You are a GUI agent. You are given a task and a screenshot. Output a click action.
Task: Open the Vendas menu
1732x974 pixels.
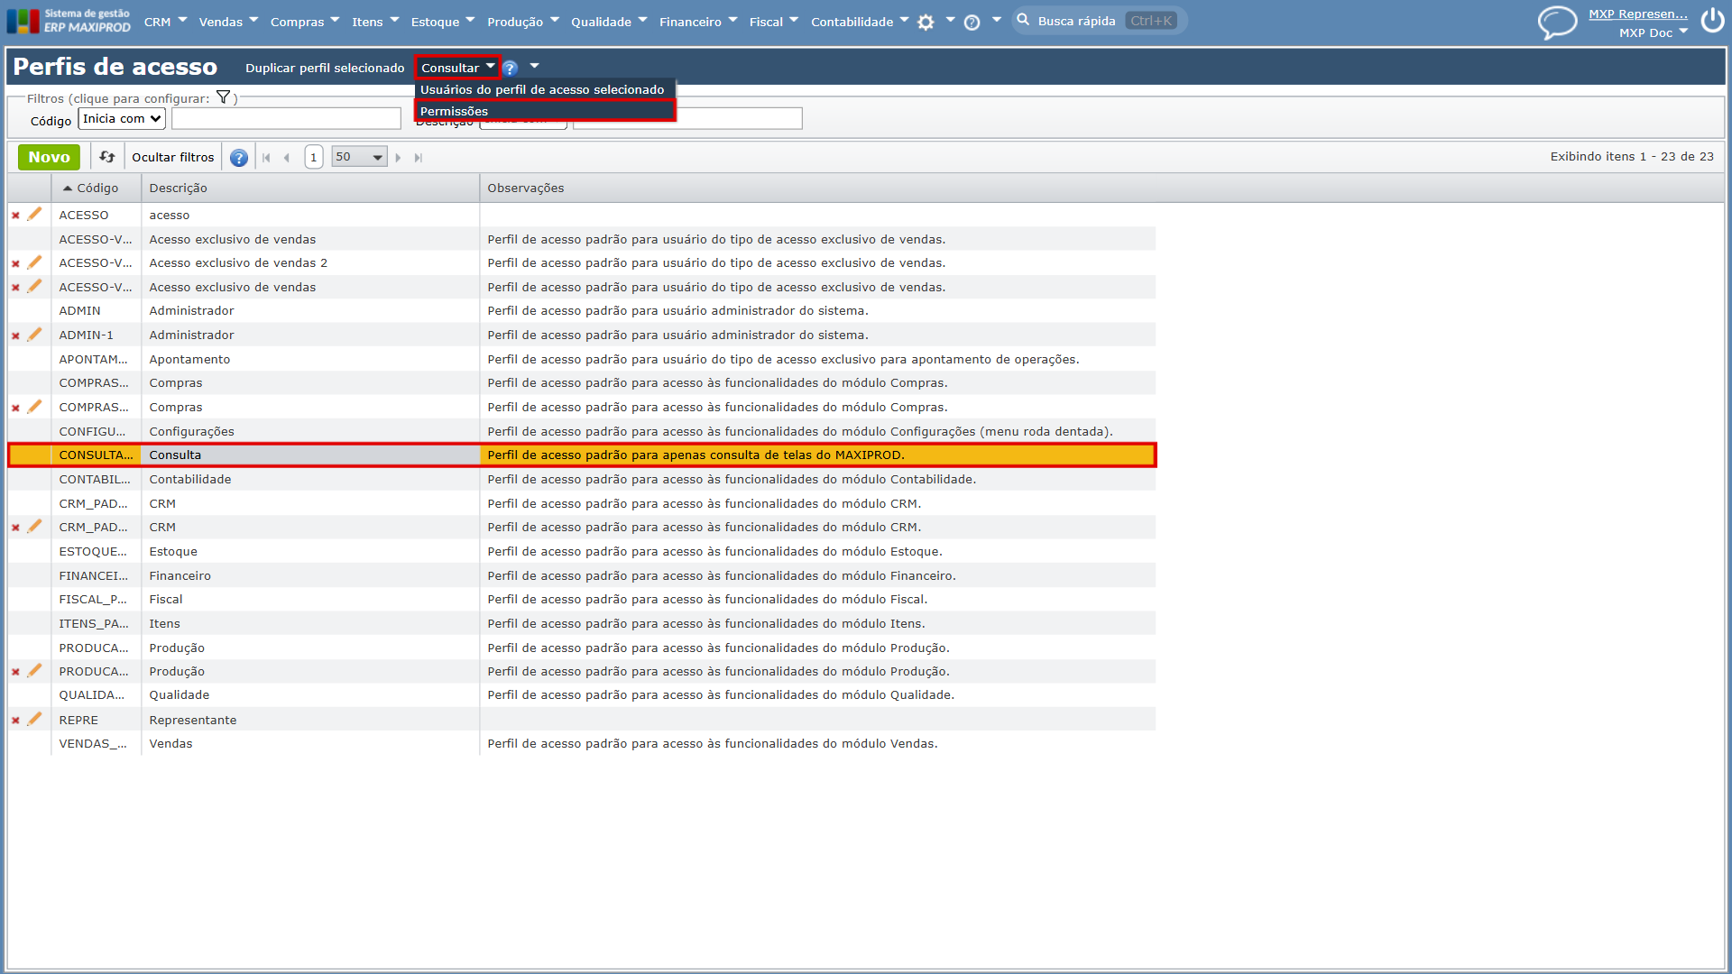pyautogui.click(x=228, y=22)
